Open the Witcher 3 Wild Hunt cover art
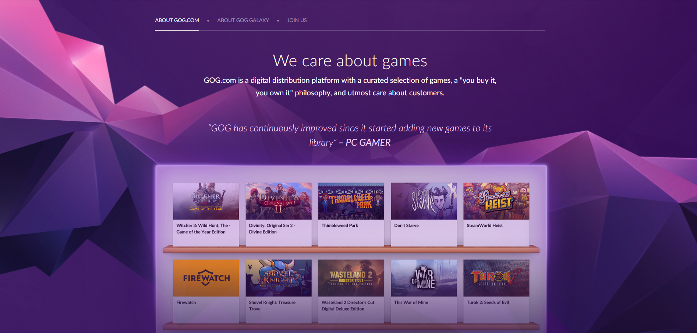This screenshot has width=697, height=333. (206, 201)
